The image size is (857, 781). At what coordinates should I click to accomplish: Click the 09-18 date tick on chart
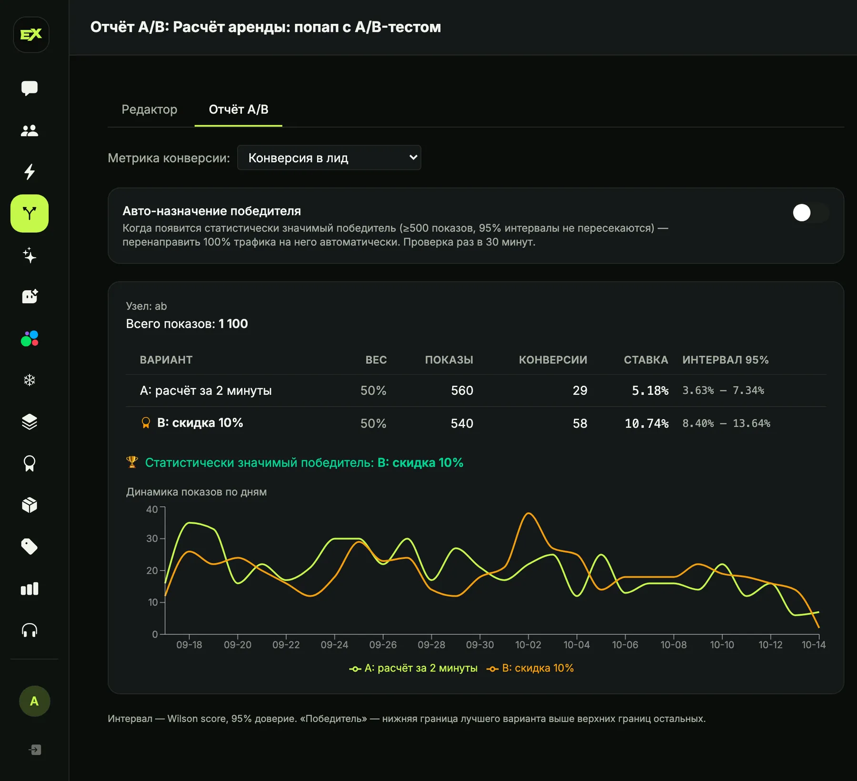[x=189, y=645]
